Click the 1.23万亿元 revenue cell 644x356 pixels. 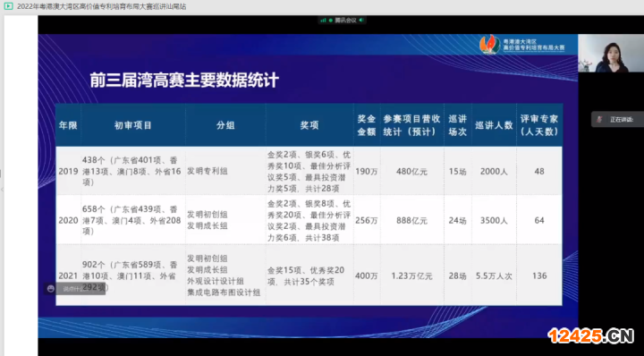(x=412, y=275)
